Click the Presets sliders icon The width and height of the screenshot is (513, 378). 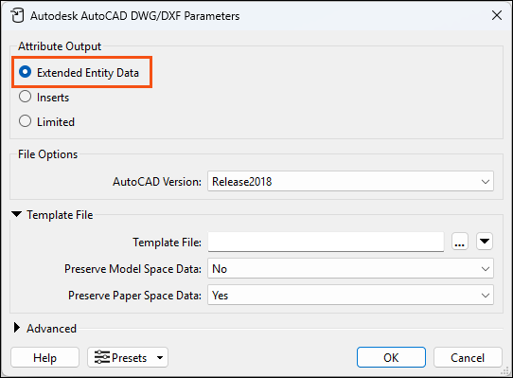click(102, 357)
